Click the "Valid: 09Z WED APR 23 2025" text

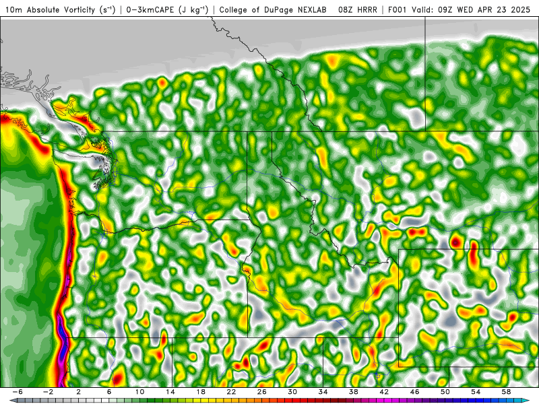pyautogui.click(x=471, y=10)
